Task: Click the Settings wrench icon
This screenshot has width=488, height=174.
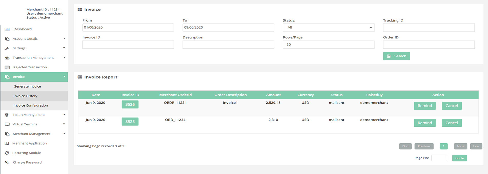Action: coord(7,48)
